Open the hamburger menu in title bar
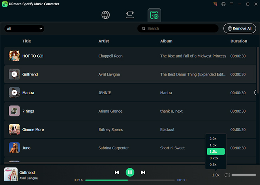 pos(231,4)
